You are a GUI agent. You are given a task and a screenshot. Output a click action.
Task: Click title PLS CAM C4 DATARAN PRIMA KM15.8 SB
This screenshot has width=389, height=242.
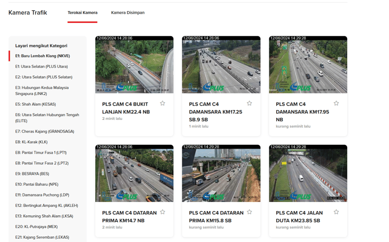[216, 217]
